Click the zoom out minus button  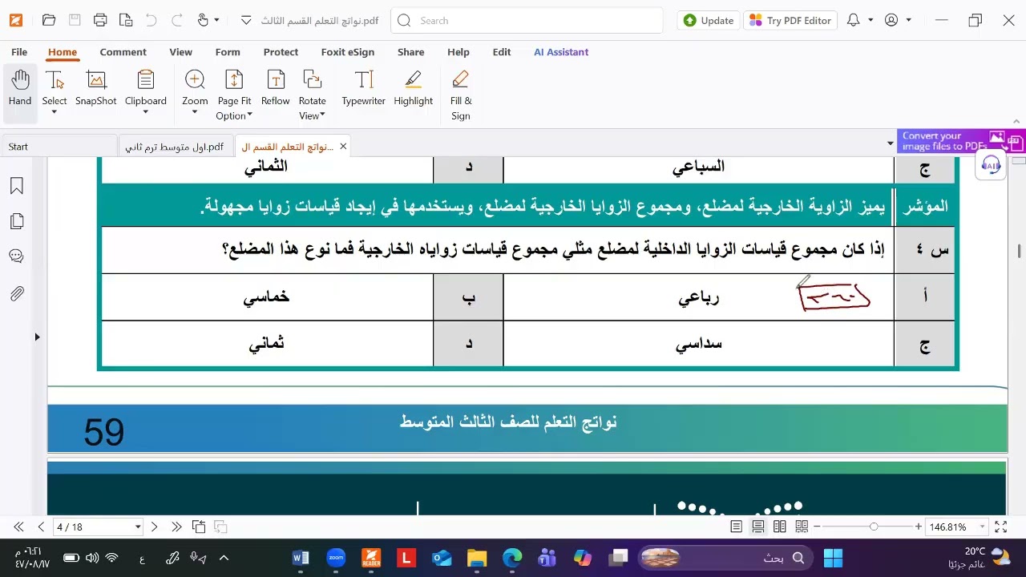(817, 527)
